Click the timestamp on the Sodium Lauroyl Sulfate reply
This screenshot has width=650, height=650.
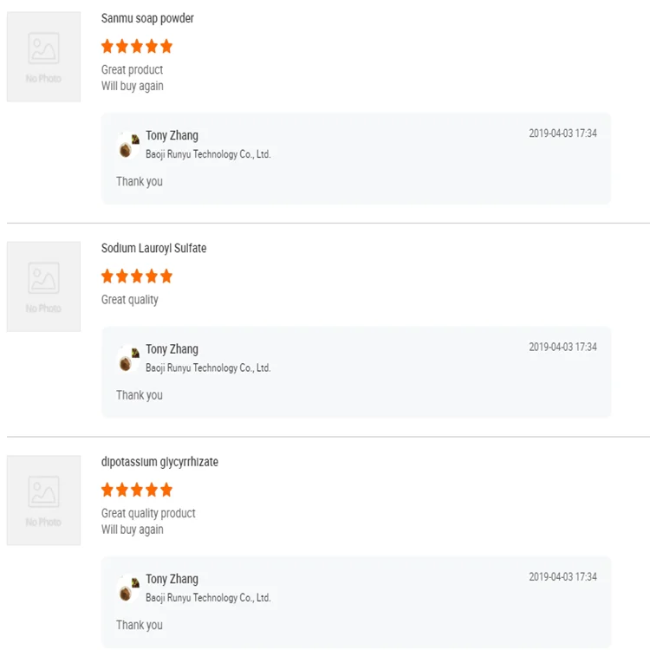coord(562,348)
